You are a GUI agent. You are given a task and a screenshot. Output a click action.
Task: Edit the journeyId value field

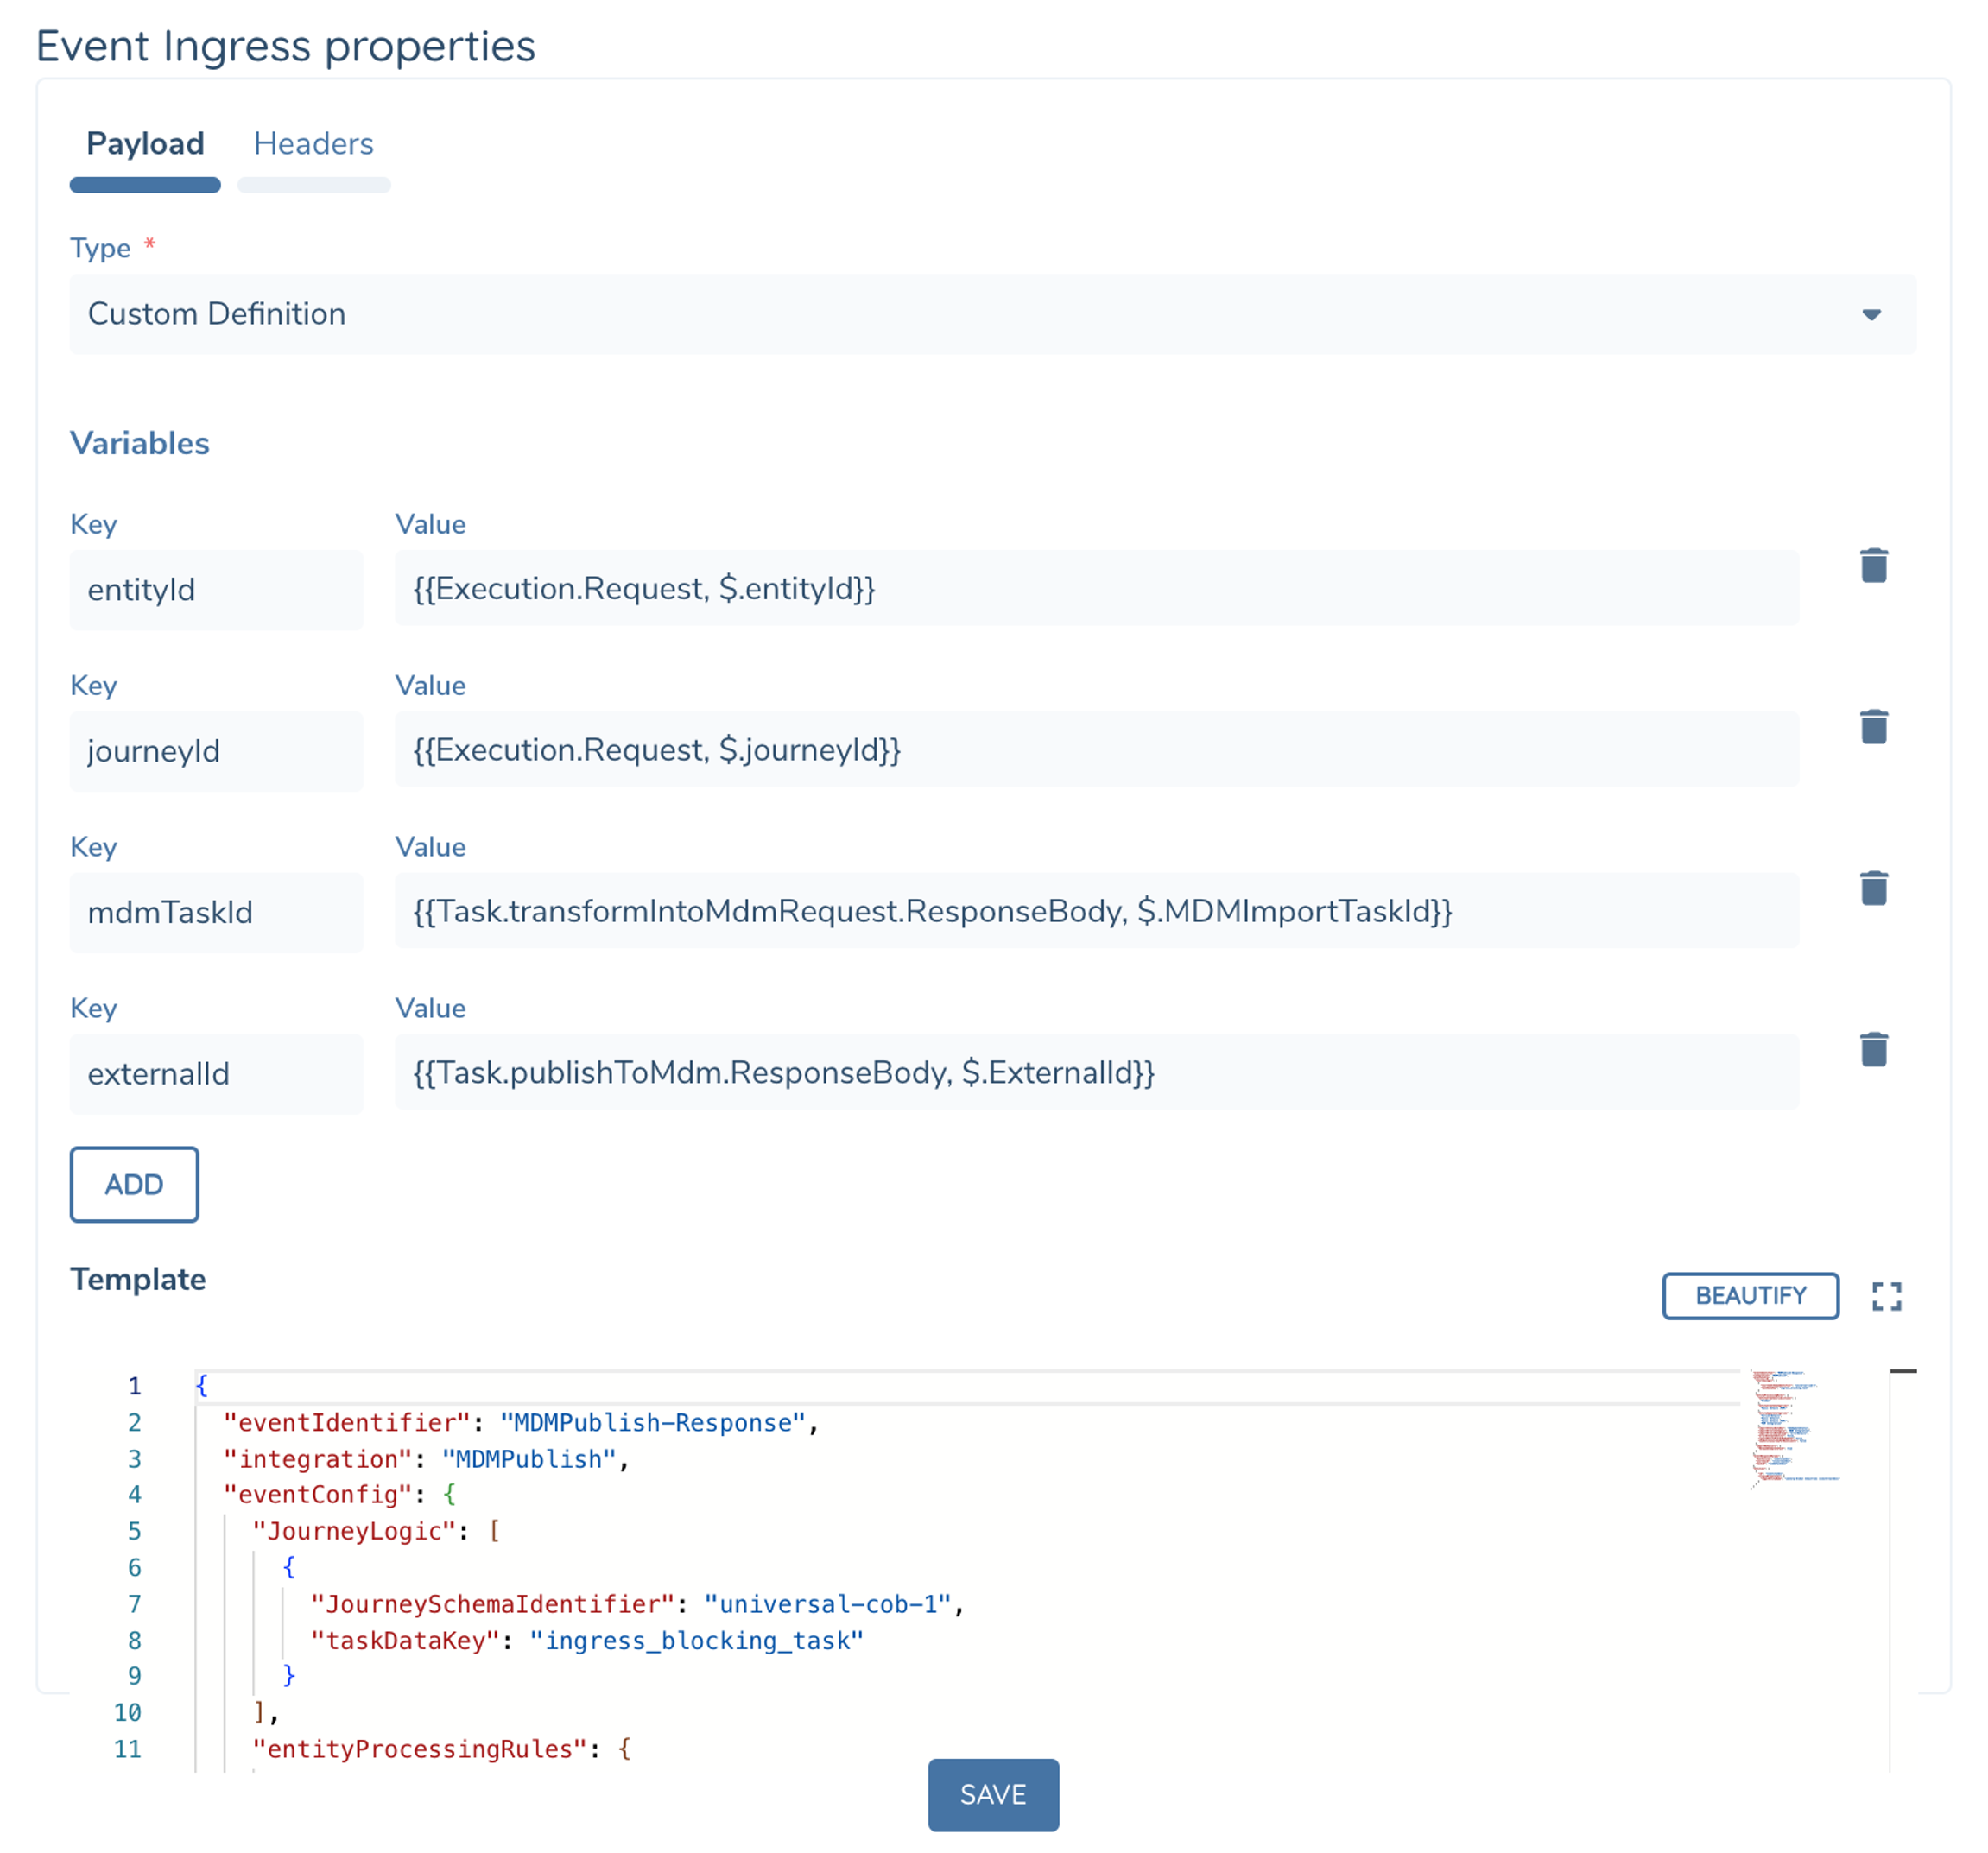pyautogui.click(x=1095, y=750)
